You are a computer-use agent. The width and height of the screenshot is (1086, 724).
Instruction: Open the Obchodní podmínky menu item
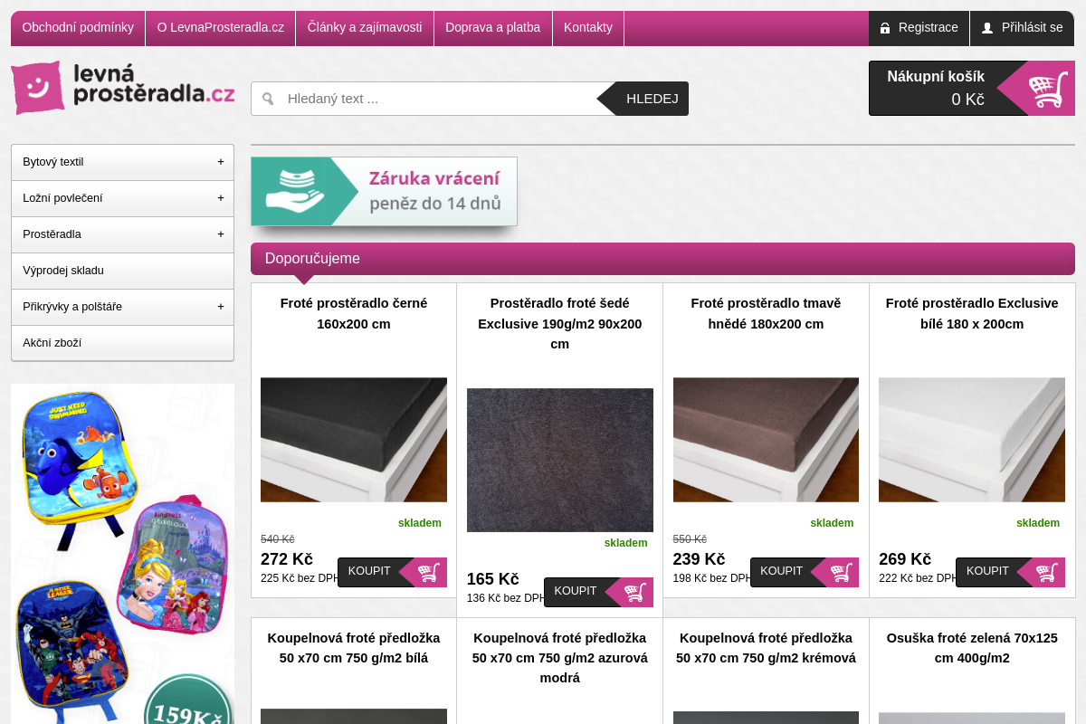[x=78, y=28]
